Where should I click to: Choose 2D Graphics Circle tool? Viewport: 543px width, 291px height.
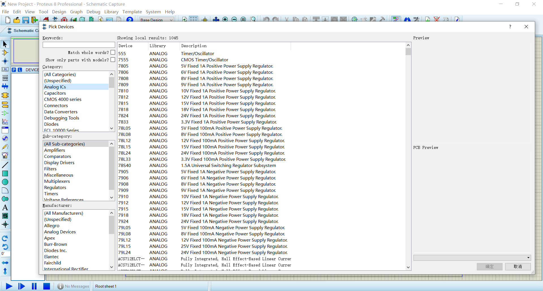pos(5,182)
